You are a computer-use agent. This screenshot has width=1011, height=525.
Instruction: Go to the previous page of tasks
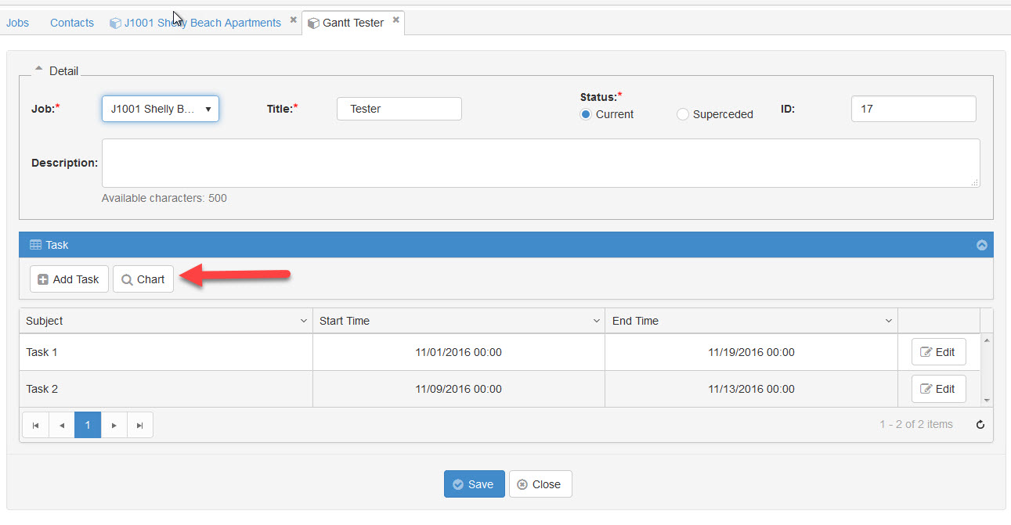[x=62, y=425]
